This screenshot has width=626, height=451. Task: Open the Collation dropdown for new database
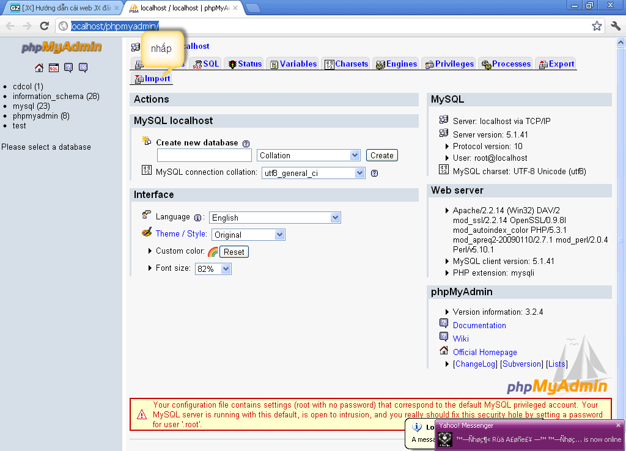(308, 155)
